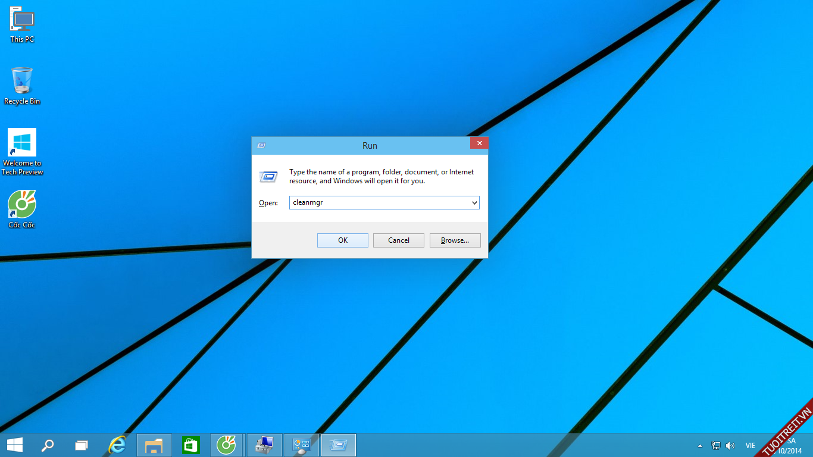Open the VIE input language selector
Viewport: 813px width, 457px height.
pos(751,446)
